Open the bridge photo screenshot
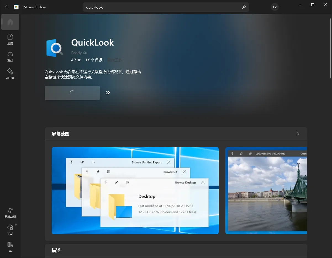 [266, 191]
